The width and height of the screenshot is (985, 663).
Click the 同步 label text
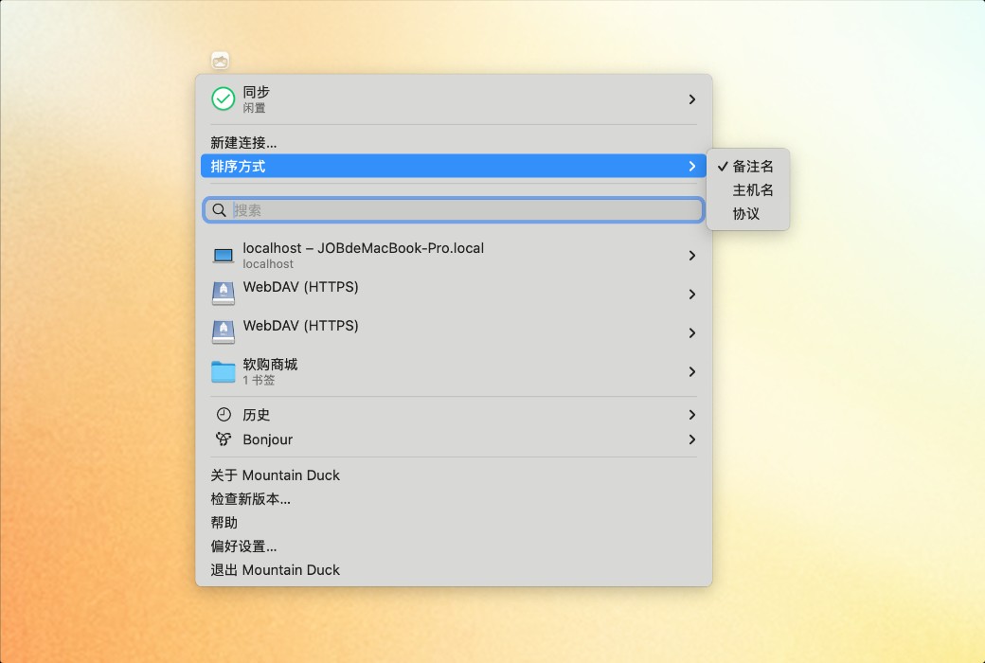coord(257,92)
